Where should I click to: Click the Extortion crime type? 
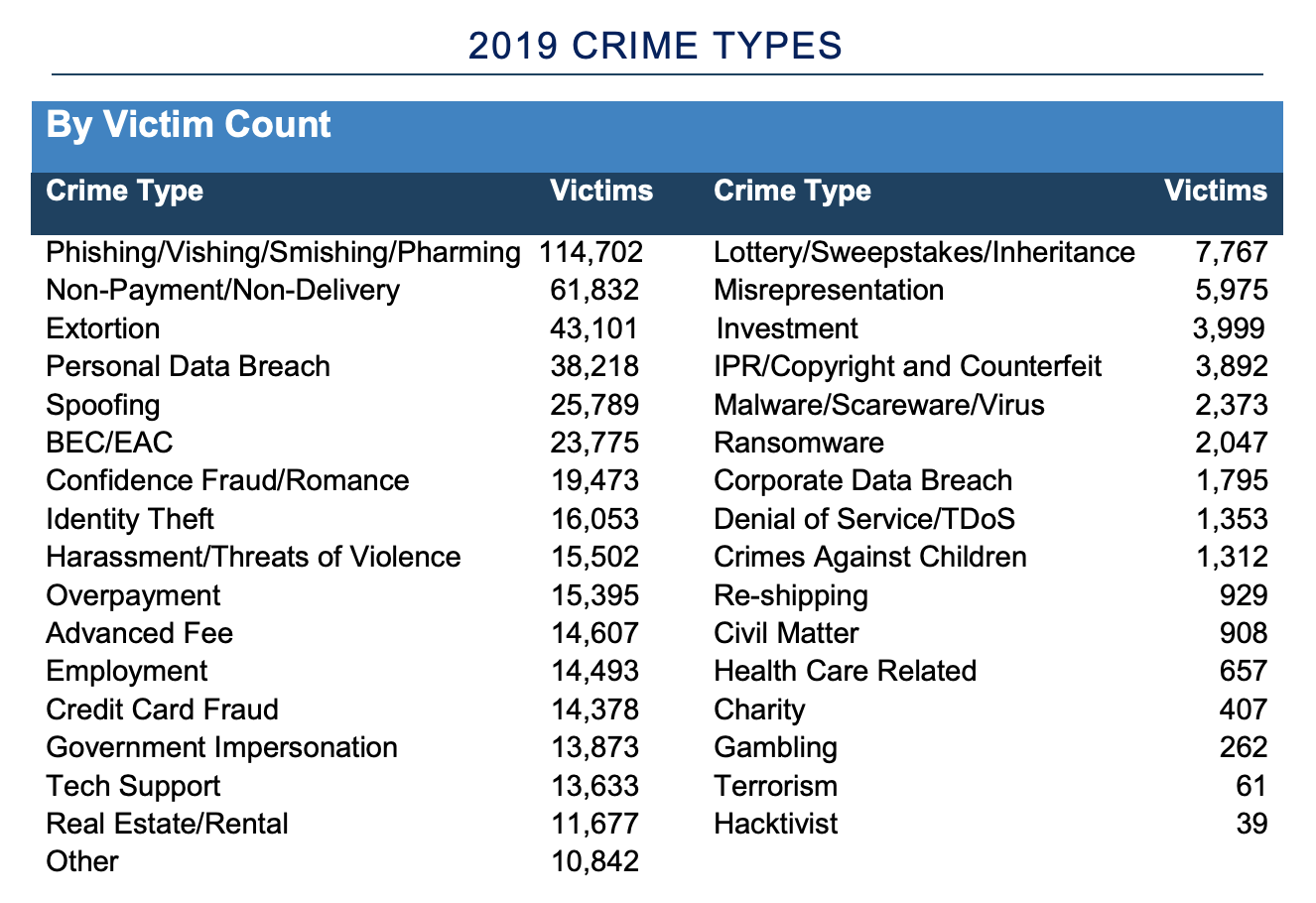pyautogui.click(x=102, y=328)
